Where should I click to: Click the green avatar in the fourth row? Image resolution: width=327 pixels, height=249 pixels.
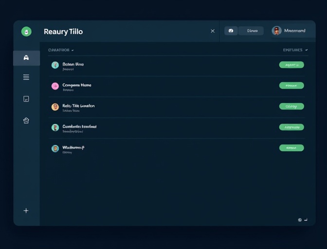pos(55,127)
